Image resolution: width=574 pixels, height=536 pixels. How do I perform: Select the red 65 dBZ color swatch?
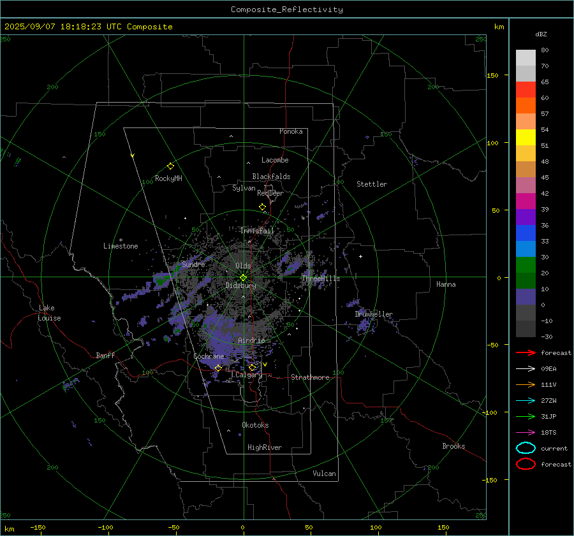pyautogui.click(x=526, y=89)
